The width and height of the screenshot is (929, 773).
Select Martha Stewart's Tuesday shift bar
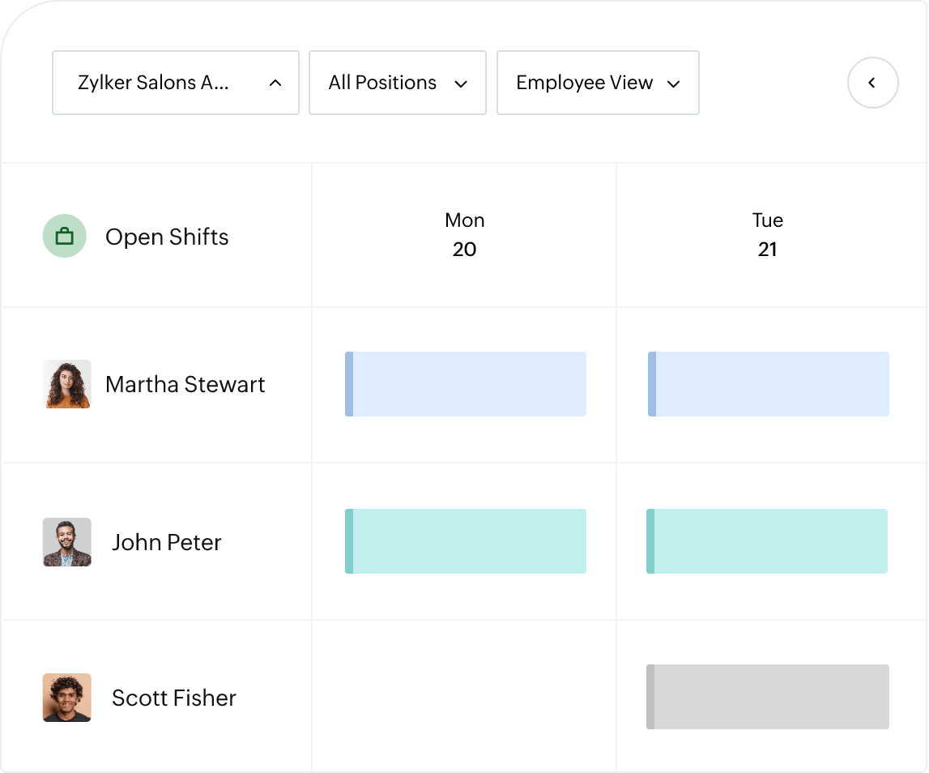pos(769,383)
